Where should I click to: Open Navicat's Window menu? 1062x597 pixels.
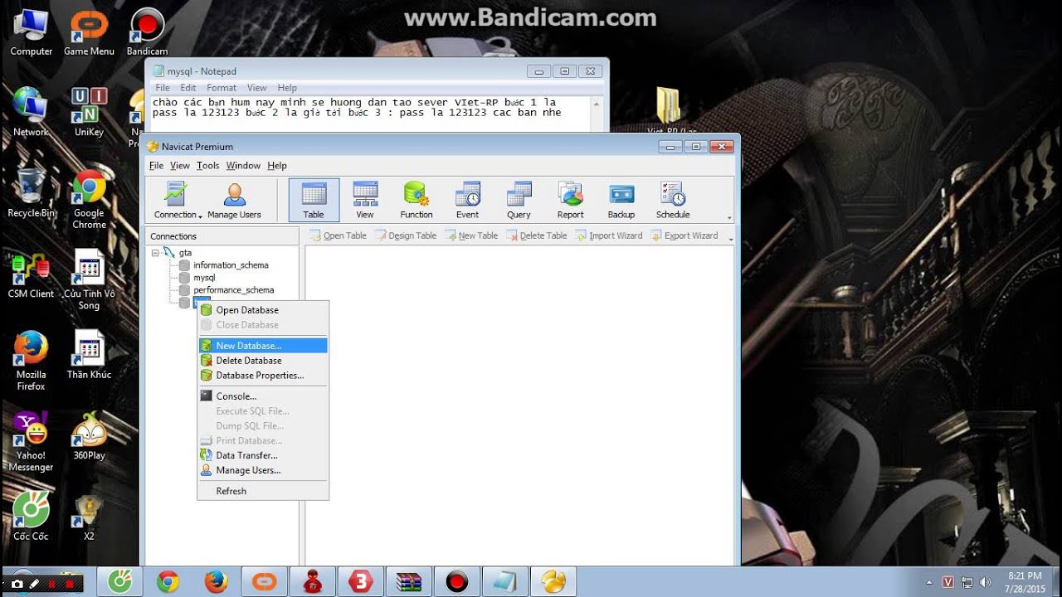tap(243, 166)
